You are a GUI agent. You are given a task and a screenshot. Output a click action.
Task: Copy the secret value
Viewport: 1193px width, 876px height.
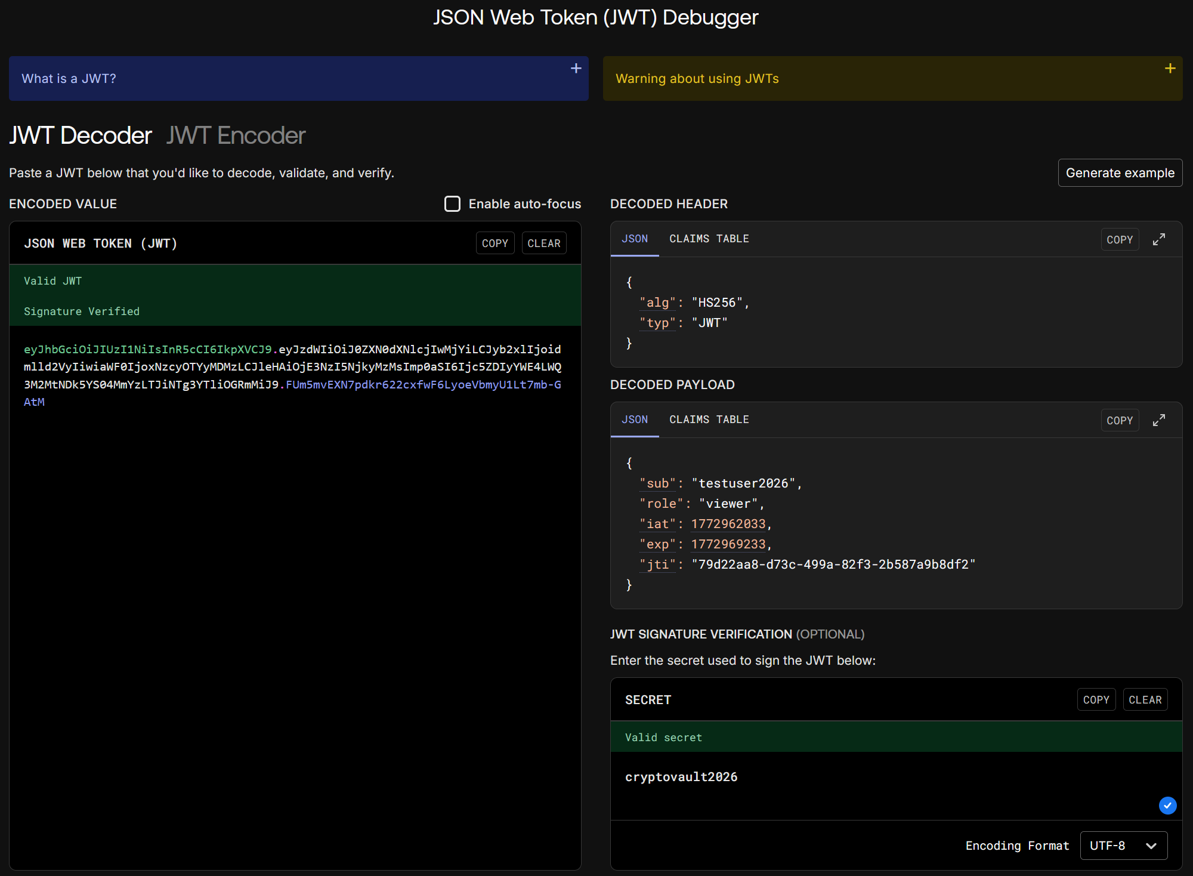(1096, 699)
